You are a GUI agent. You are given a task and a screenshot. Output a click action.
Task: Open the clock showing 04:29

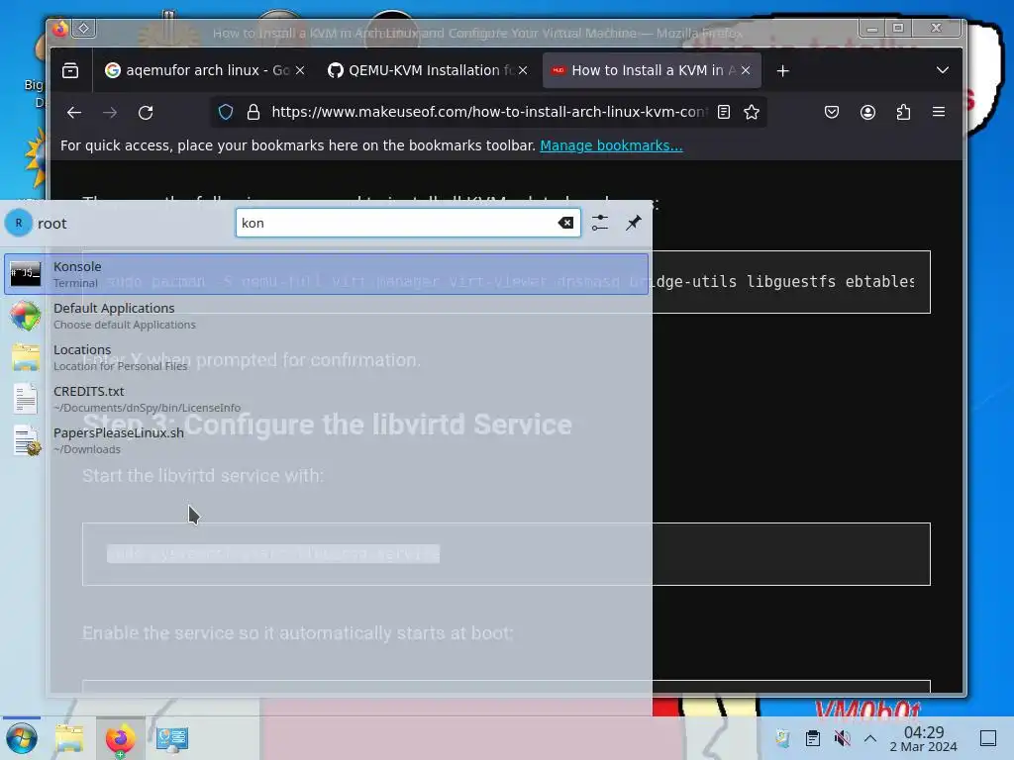click(x=924, y=738)
